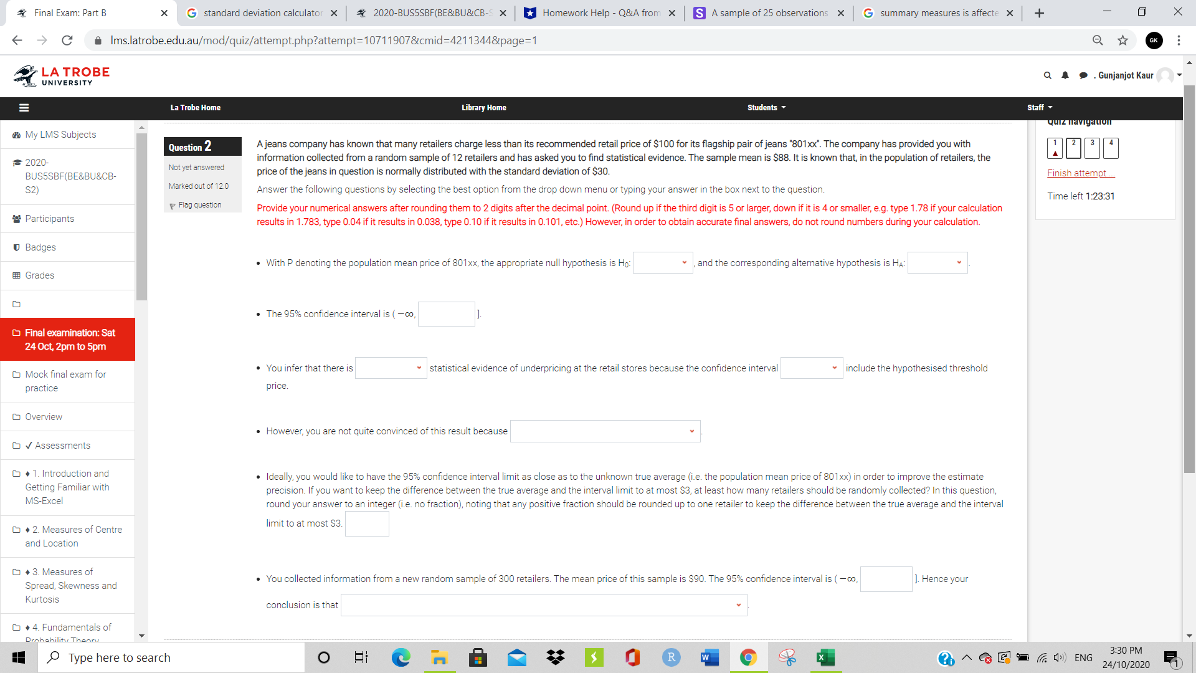The height and width of the screenshot is (673, 1196).
Task: Click the 95% confidence interval answer box
Action: [446, 313]
